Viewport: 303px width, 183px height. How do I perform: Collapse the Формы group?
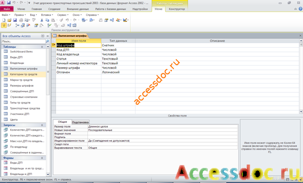coord(42,158)
